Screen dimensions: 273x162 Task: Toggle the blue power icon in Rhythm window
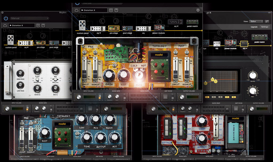(6, 18)
